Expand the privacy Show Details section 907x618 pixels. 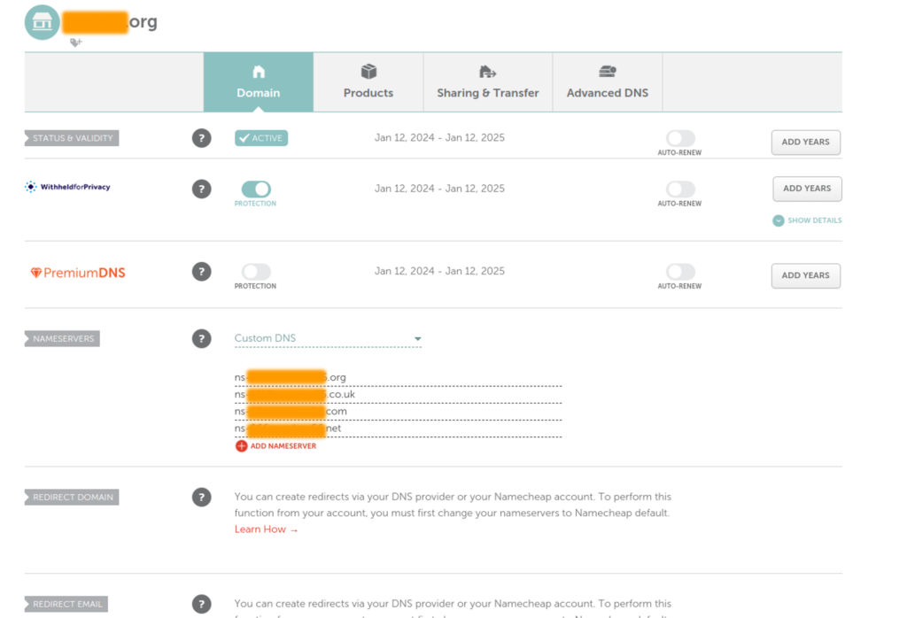click(x=807, y=220)
